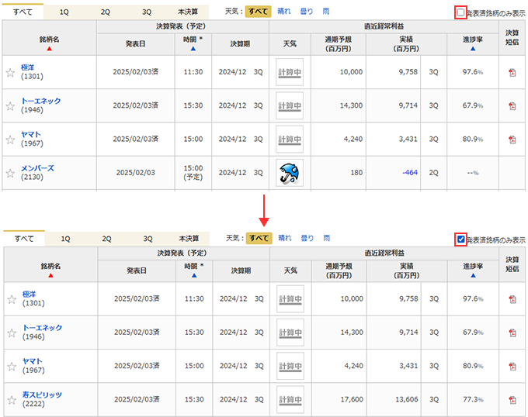Open 極洋 決算短信 PDF in lower table
Screen dimensions: 528x417
(x=512, y=299)
